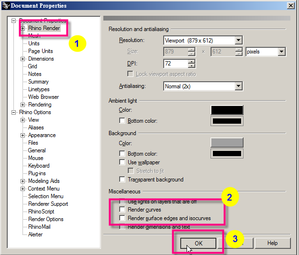This screenshot has height=255, width=299.
Task: Increase DPI with the up arrow
Action: pyautogui.click(x=191, y=61)
